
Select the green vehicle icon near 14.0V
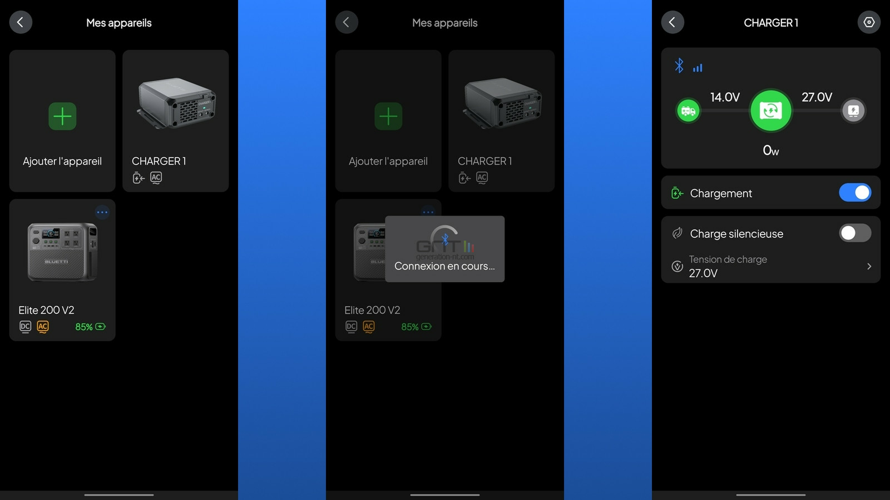(x=688, y=111)
